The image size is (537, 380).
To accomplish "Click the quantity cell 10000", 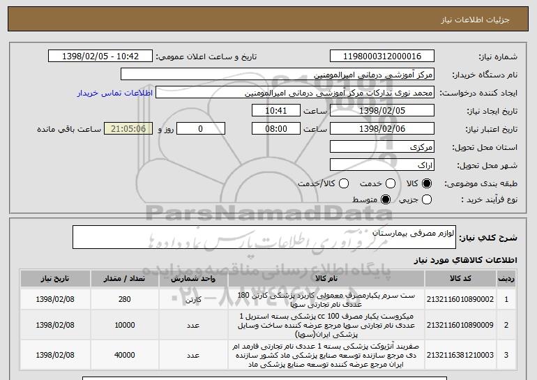I will click(x=125, y=325).
